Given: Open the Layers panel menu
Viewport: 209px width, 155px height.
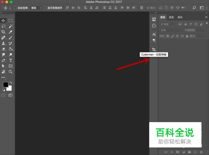Looking at the screenshot, I should coord(207,17).
